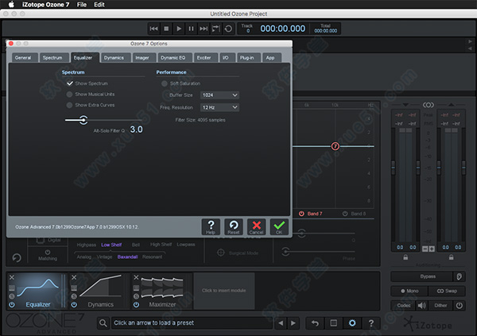Stop playback in transport bar
The width and height of the screenshot is (477, 336).
(166, 29)
